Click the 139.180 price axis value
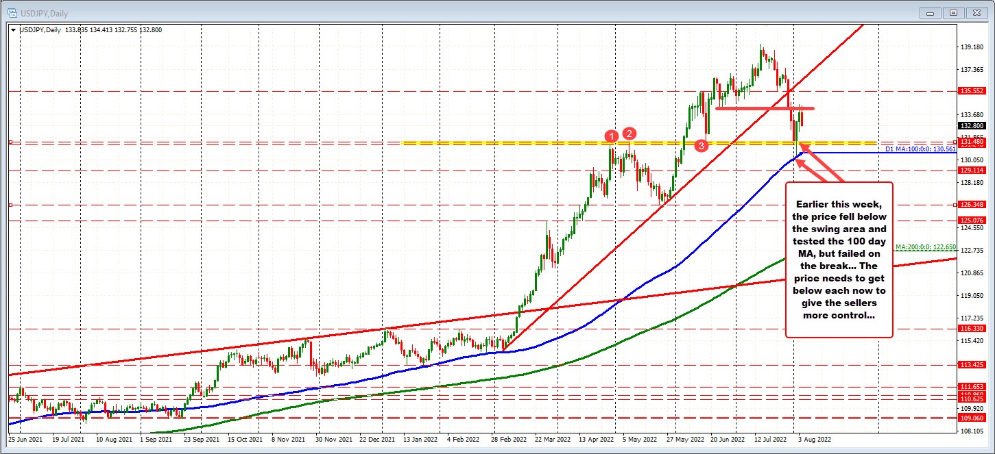The width and height of the screenshot is (995, 454). coord(972,47)
